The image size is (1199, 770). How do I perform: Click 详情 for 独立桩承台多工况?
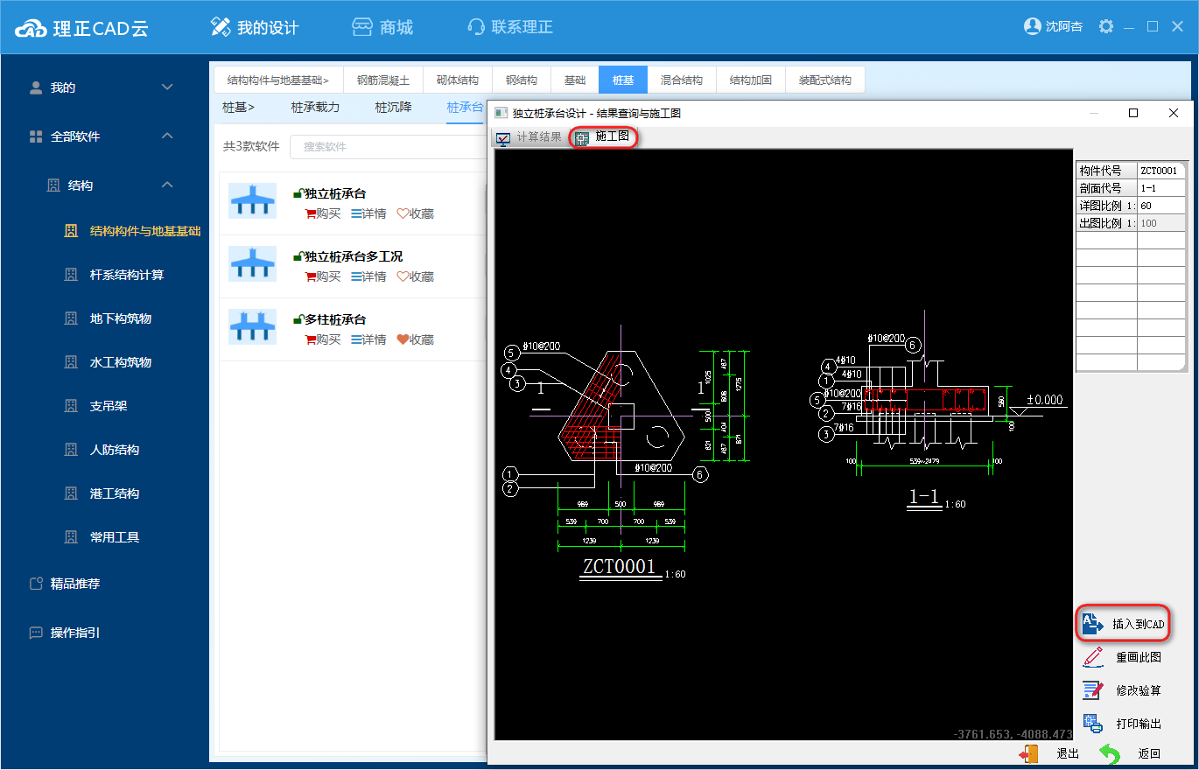pos(368,276)
